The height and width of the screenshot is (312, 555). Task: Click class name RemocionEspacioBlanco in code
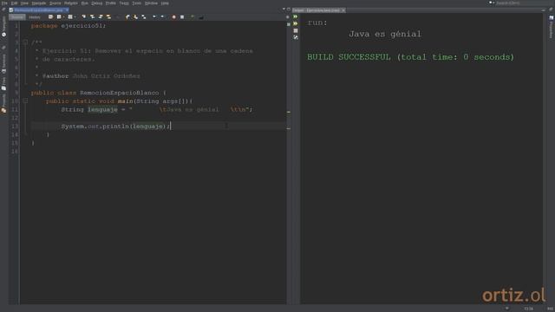120,93
